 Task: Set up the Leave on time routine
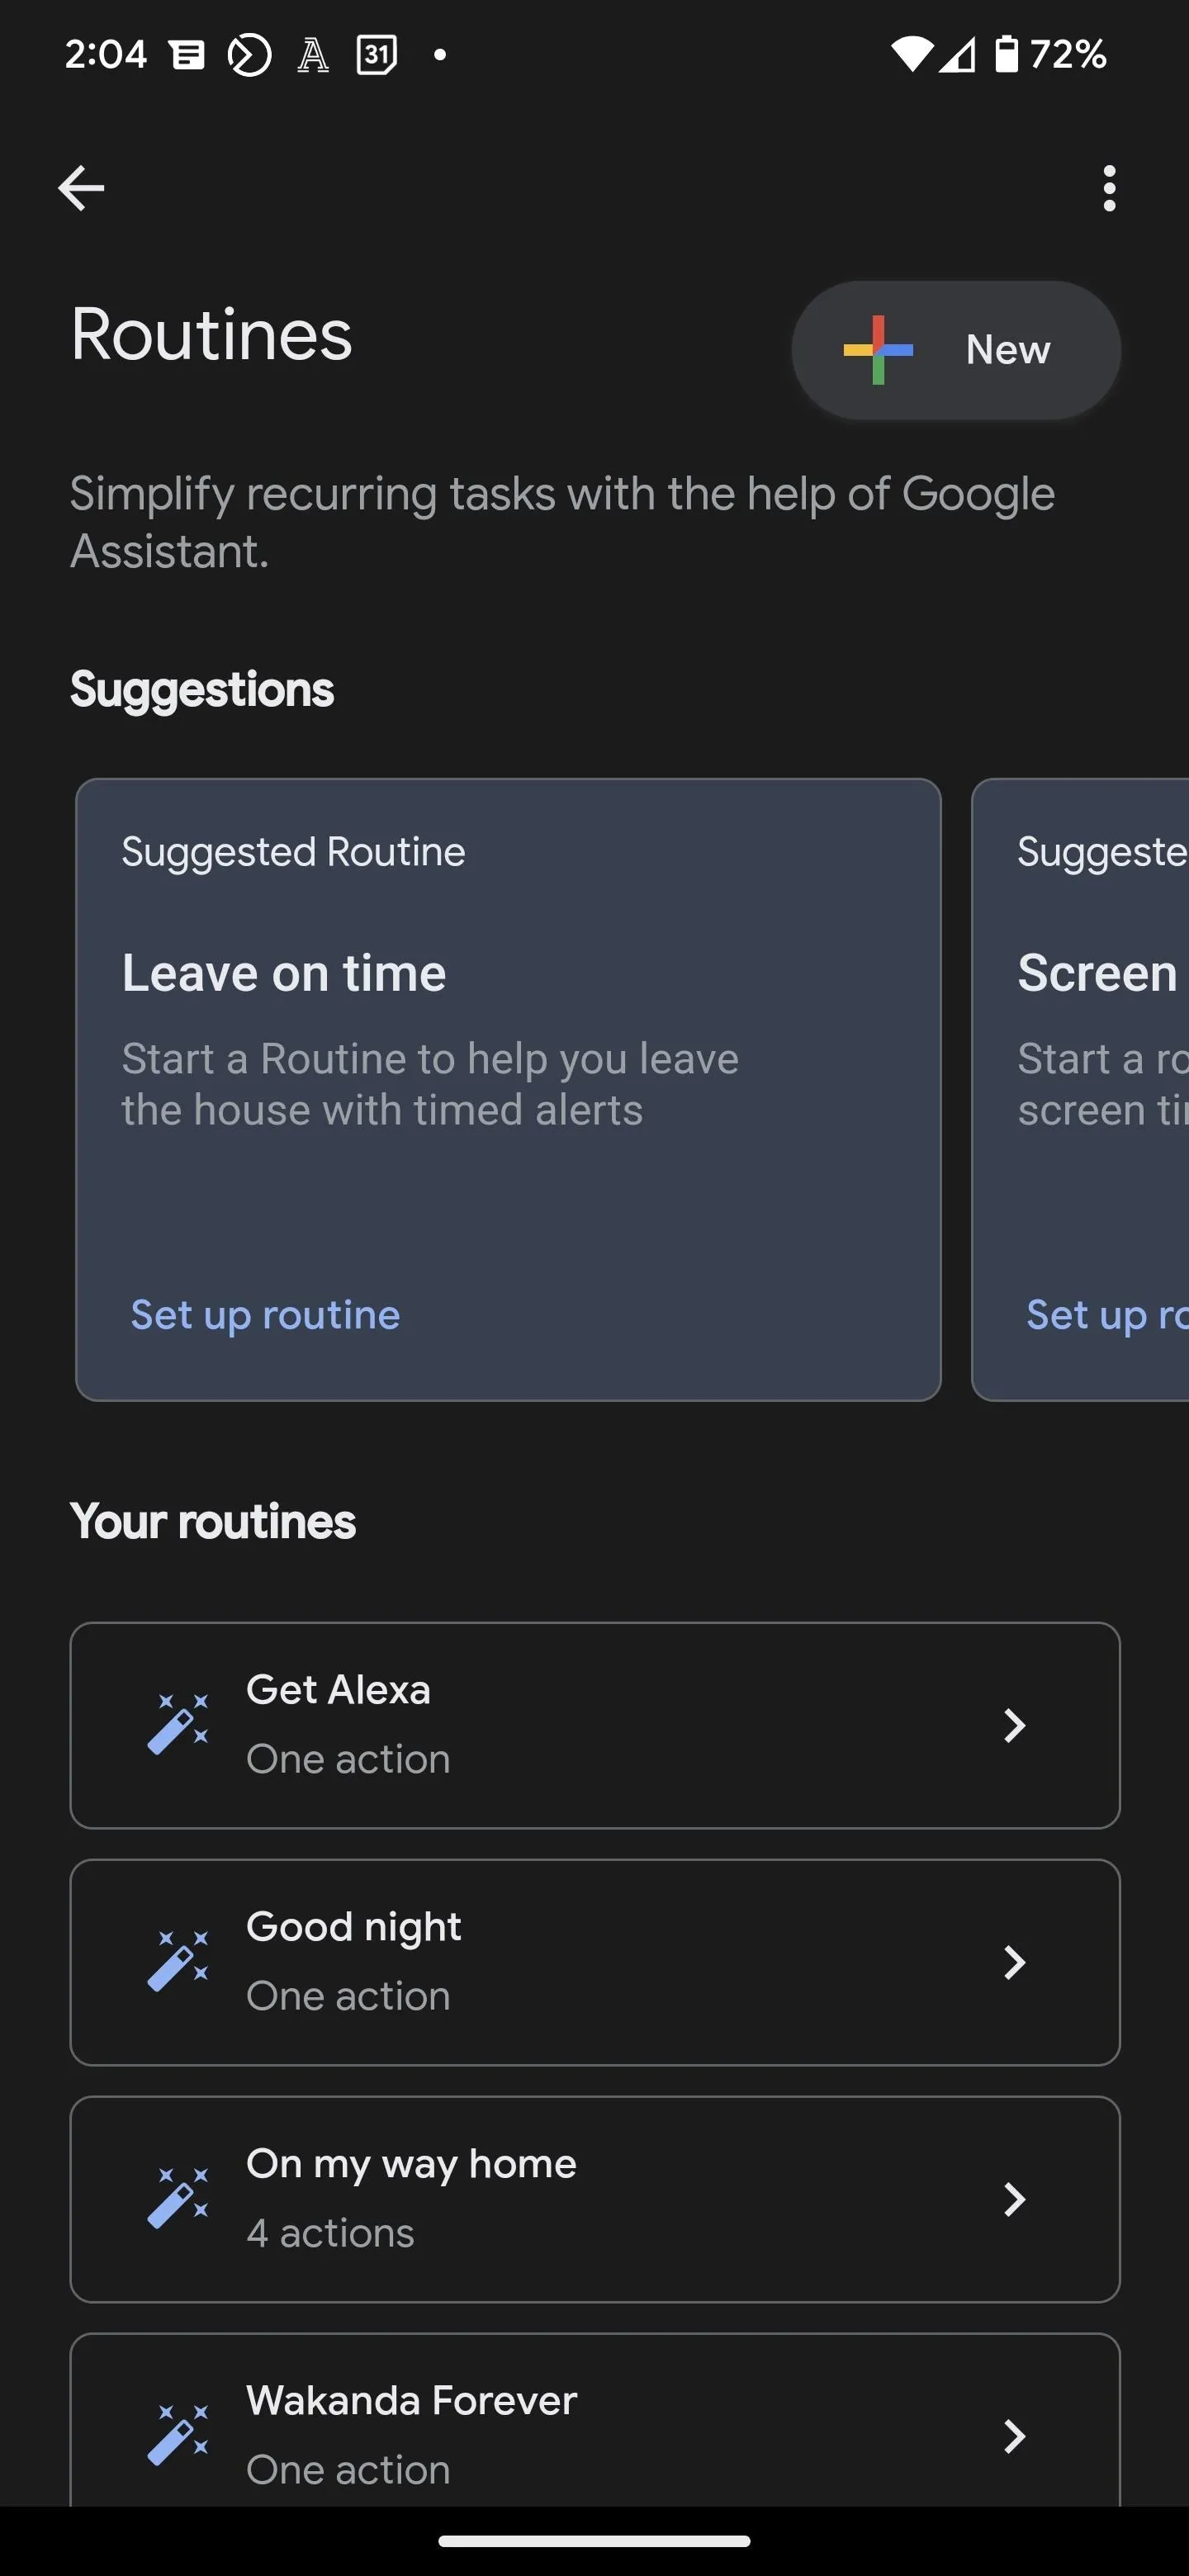[265, 1314]
